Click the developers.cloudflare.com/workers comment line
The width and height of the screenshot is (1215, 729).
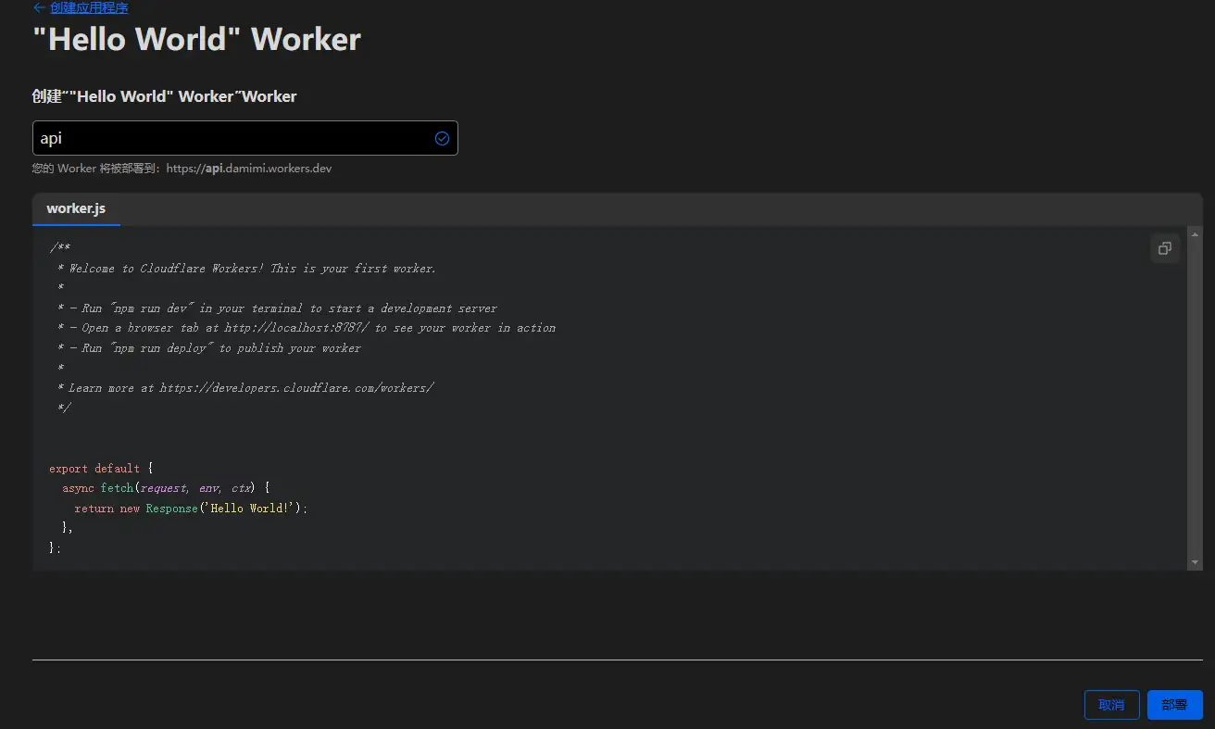pos(245,388)
